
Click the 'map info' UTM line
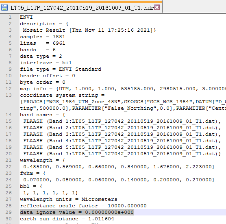(123, 89)
